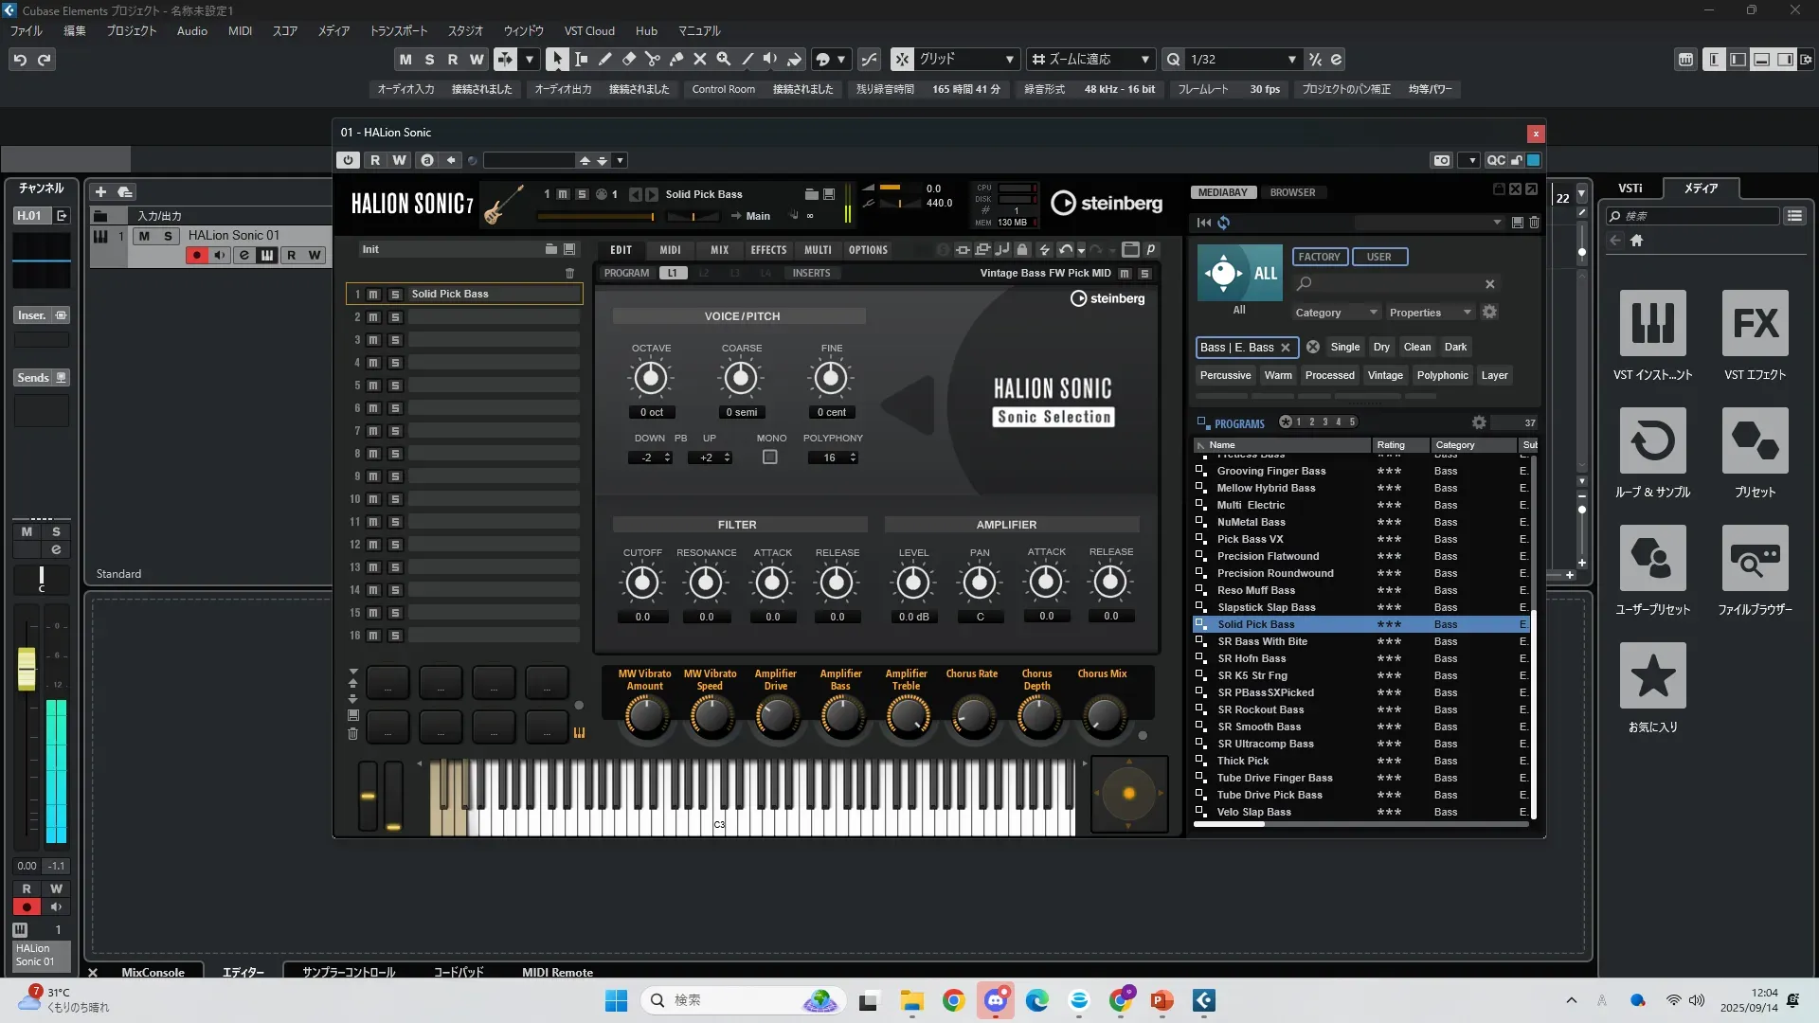Open the MIDI menu in menu bar
The width and height of the screenshot is (1819, 1023).
pos(240,31)
